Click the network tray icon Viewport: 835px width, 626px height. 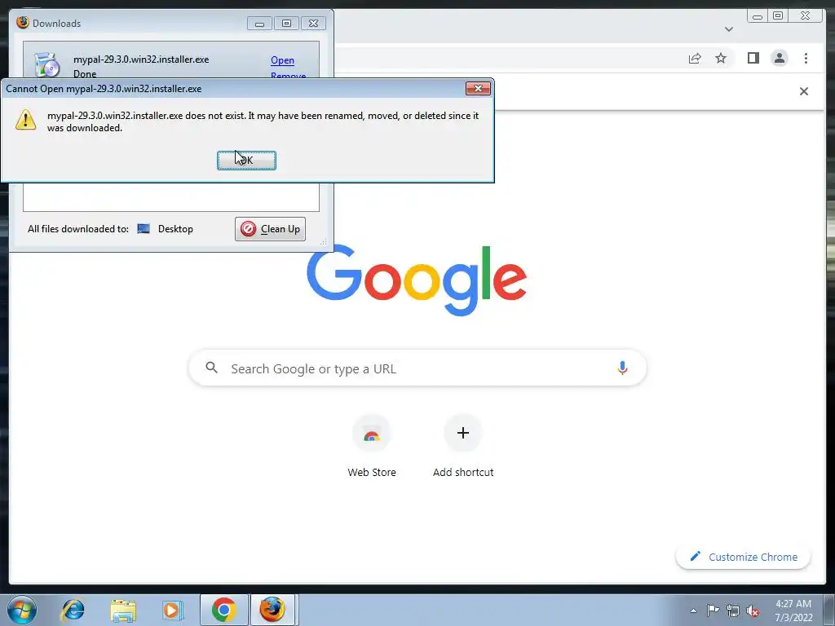coord(733,611)
